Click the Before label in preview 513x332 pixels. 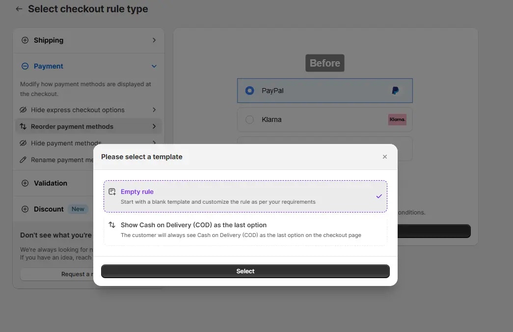(325, 63)
